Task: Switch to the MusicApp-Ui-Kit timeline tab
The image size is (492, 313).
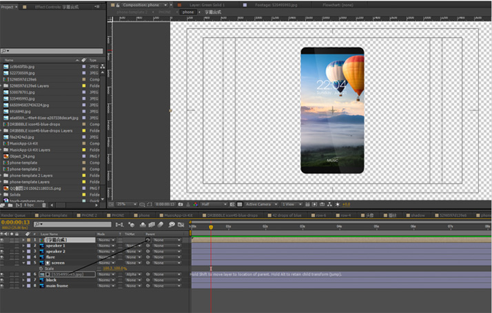Action: (177, 215)
